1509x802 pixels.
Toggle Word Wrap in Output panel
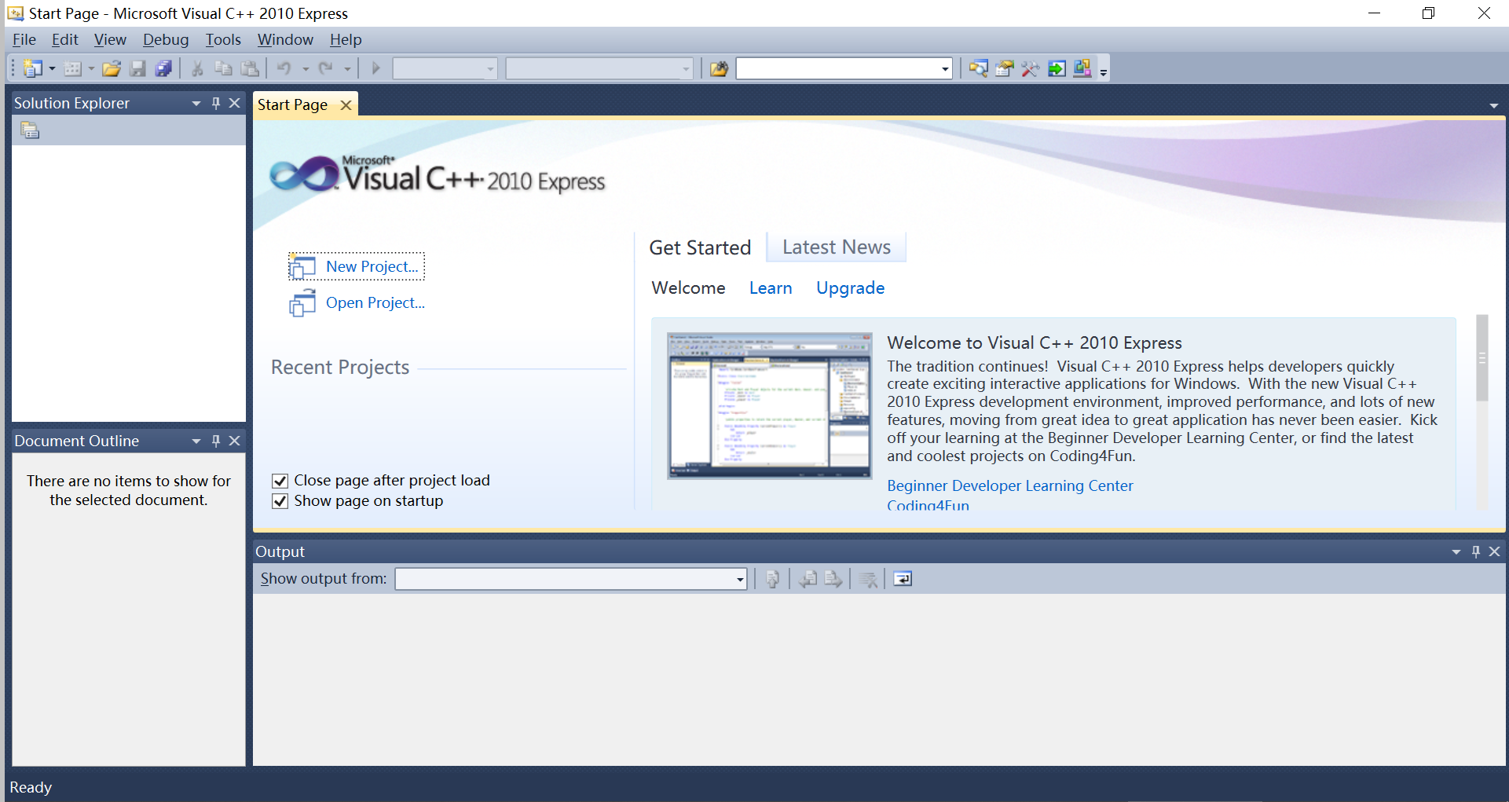903,579
